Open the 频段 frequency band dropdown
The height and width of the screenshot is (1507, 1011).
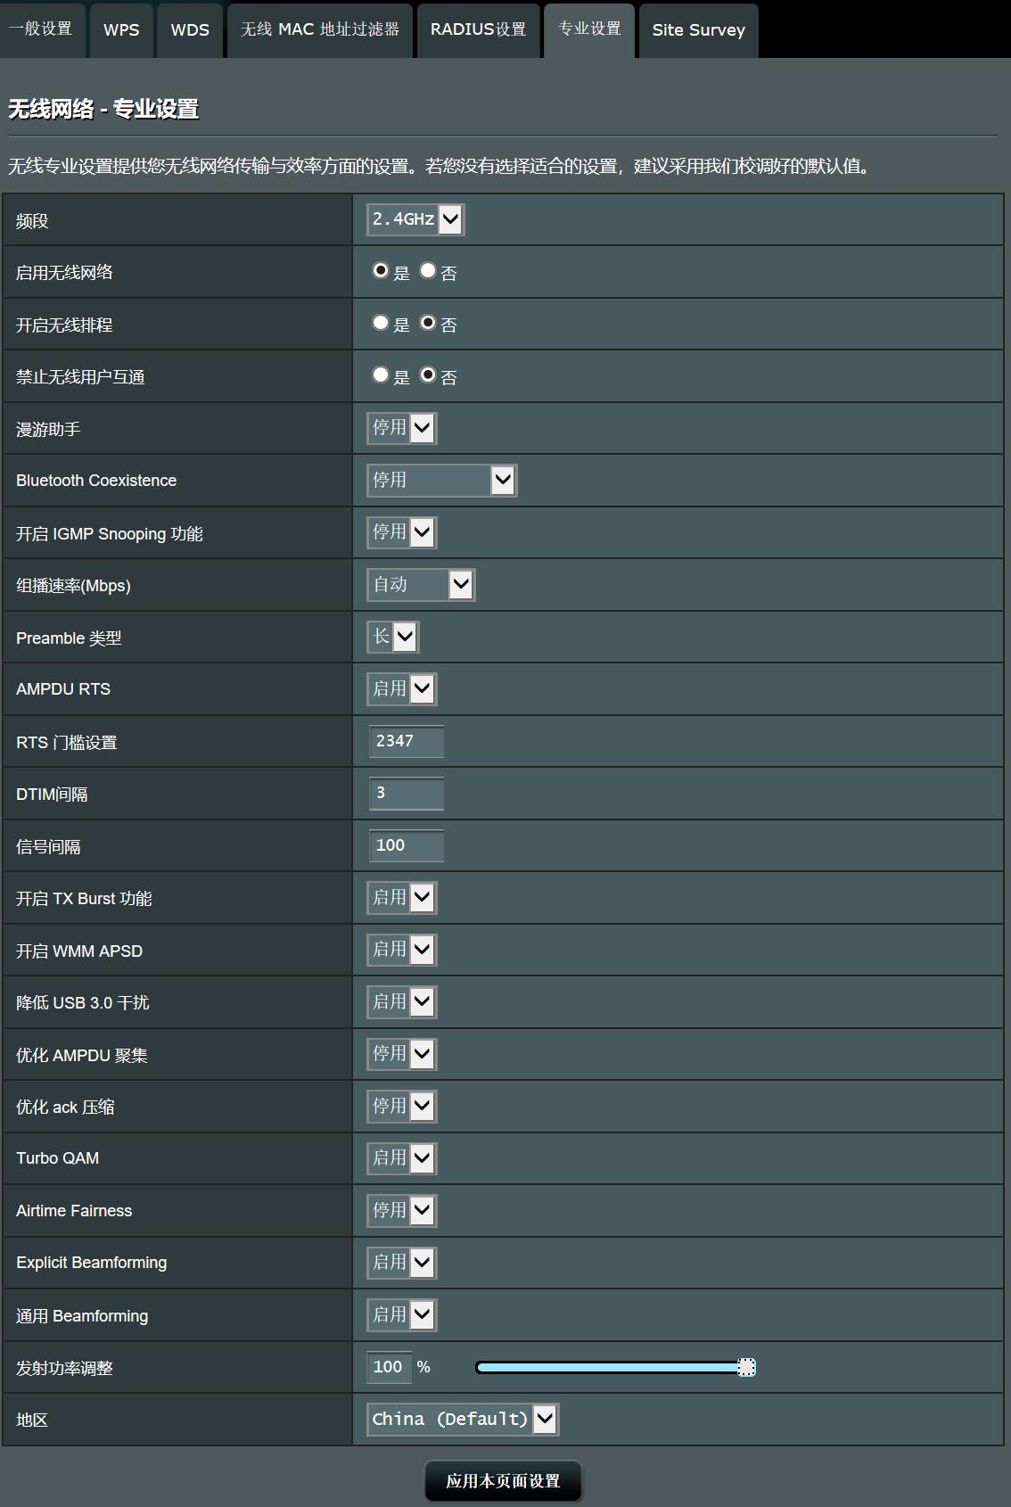pyautogui.click(x=415, y=219)
